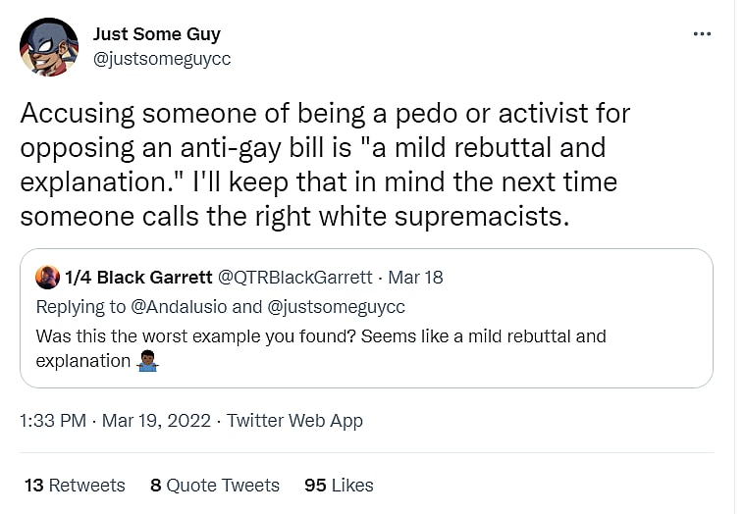
Task: Open the Mar 18 quoted tweet date
Action: [416, 278]
